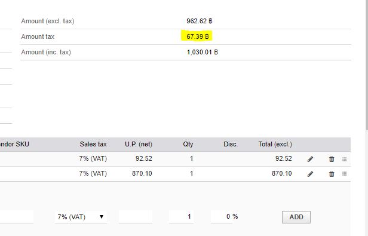Viewport: 368px width, 236px height.
Task: Click the quantity field showing 1
Action: [x=181, y=216]
